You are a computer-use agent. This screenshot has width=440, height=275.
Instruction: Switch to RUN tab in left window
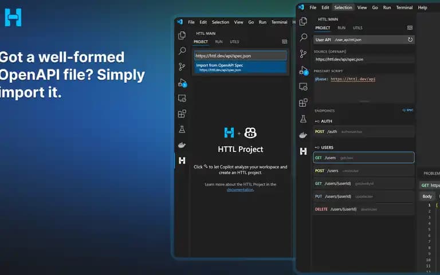(x=219, y=41)
